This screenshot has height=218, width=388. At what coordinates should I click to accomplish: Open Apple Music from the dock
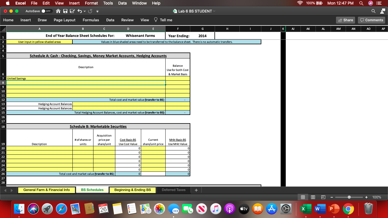point(216,209)
